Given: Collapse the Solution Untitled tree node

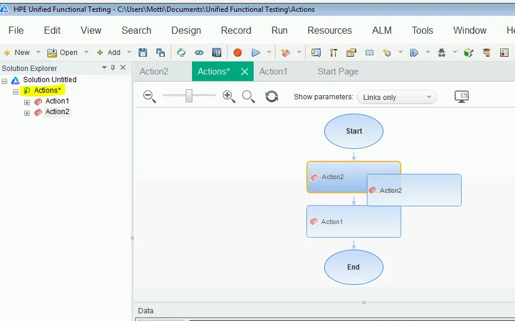Looking at the screenshot, I should coord(5,80).
